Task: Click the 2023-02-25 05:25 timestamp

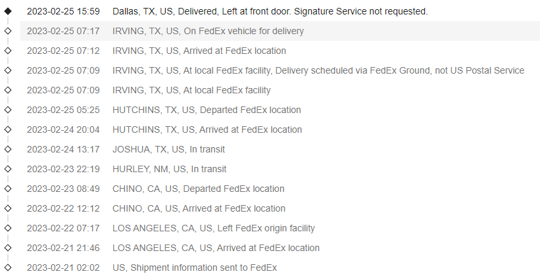Action: point(63,110)
